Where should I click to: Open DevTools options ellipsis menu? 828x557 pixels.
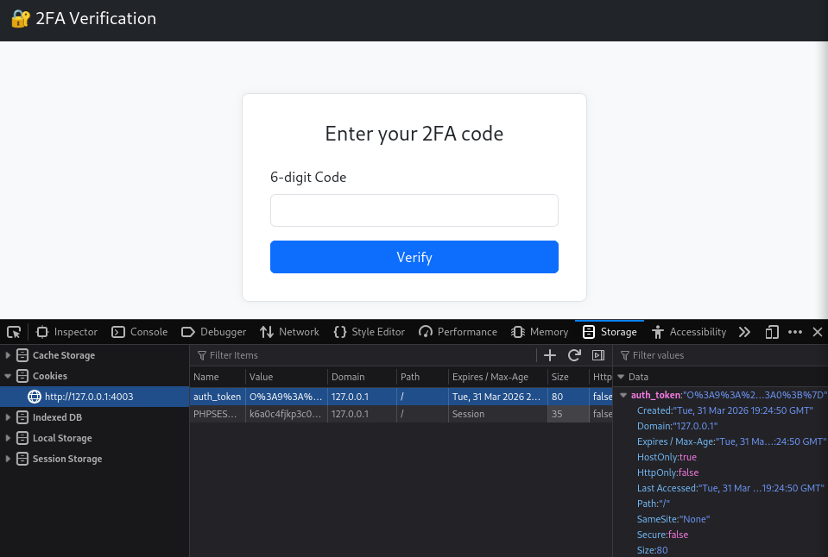click(x=794, y=332)
